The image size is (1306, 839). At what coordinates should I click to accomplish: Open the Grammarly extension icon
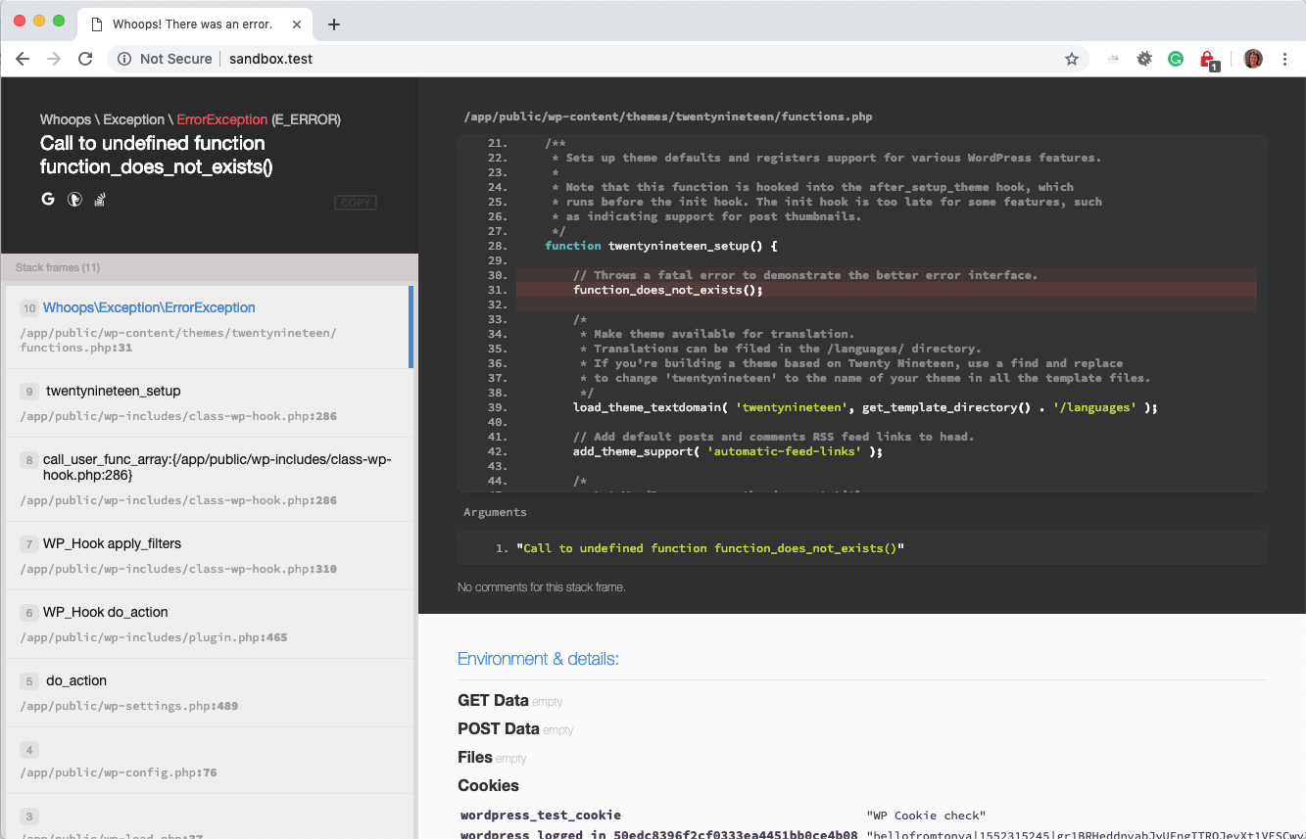1175,59
